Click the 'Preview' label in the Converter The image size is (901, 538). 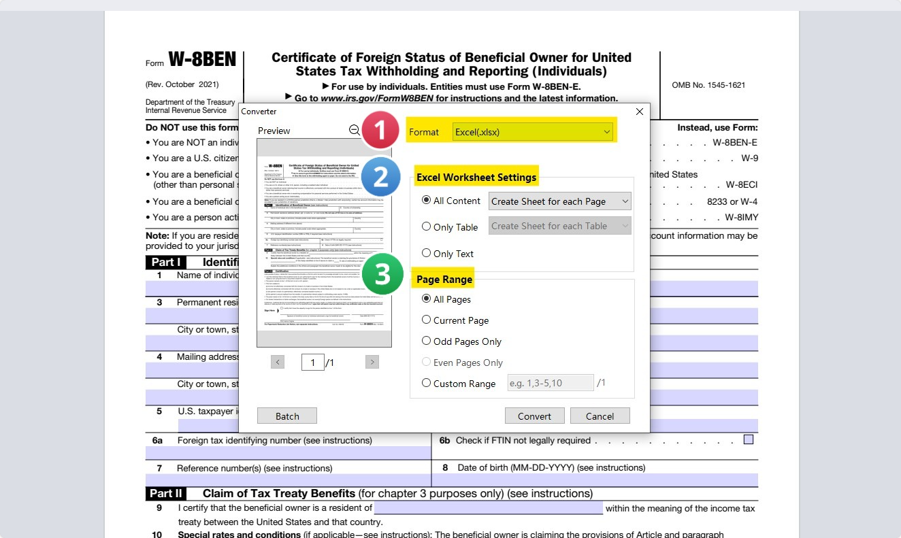pos(274,131)
